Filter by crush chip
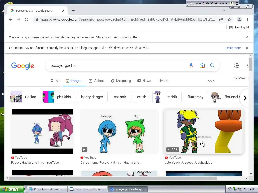Screen dimensions: 258x193 point(142,97)
